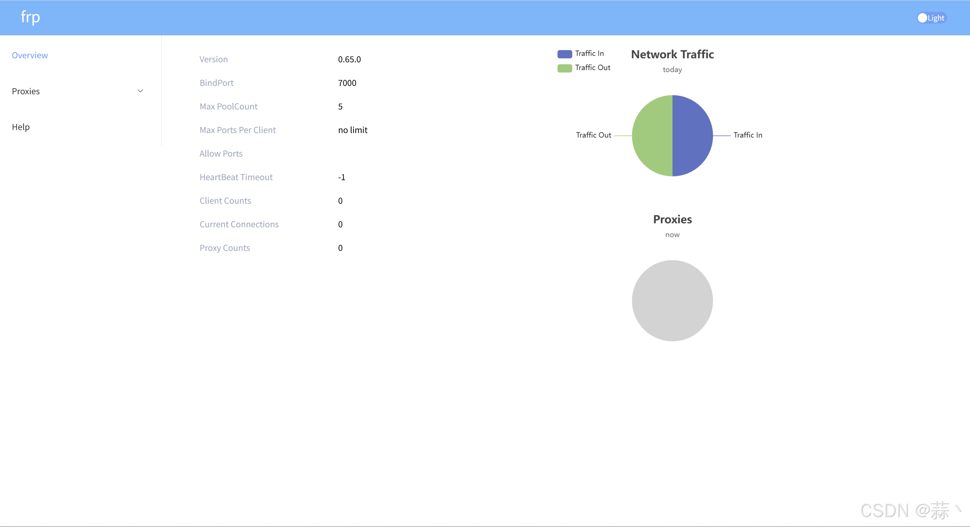Screen dimensions: 970x527
Task: Click the Network Traffic chart title
Action: [672, 55]
